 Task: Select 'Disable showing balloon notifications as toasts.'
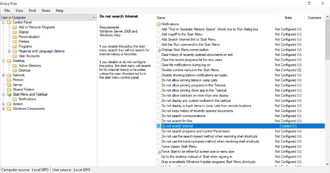click(x=195, y=75)
